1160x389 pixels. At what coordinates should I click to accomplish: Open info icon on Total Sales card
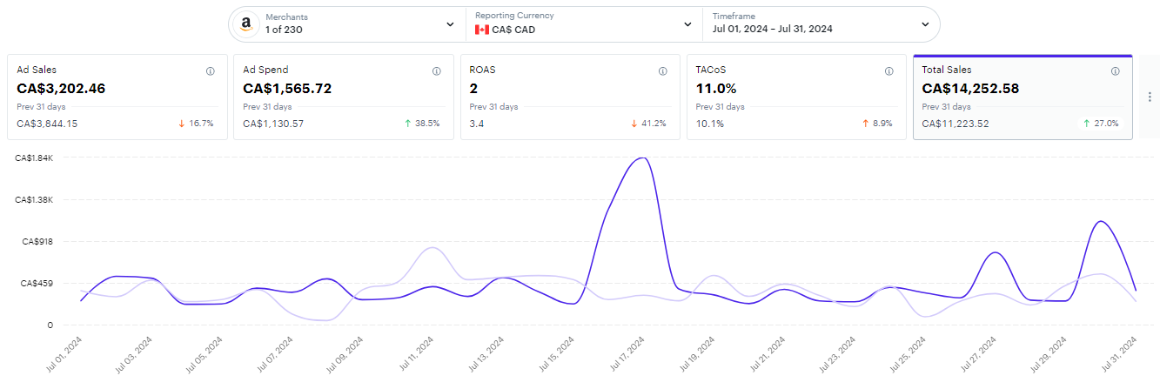(1116, 71)
